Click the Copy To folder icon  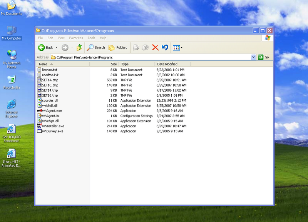coord(146,47)
